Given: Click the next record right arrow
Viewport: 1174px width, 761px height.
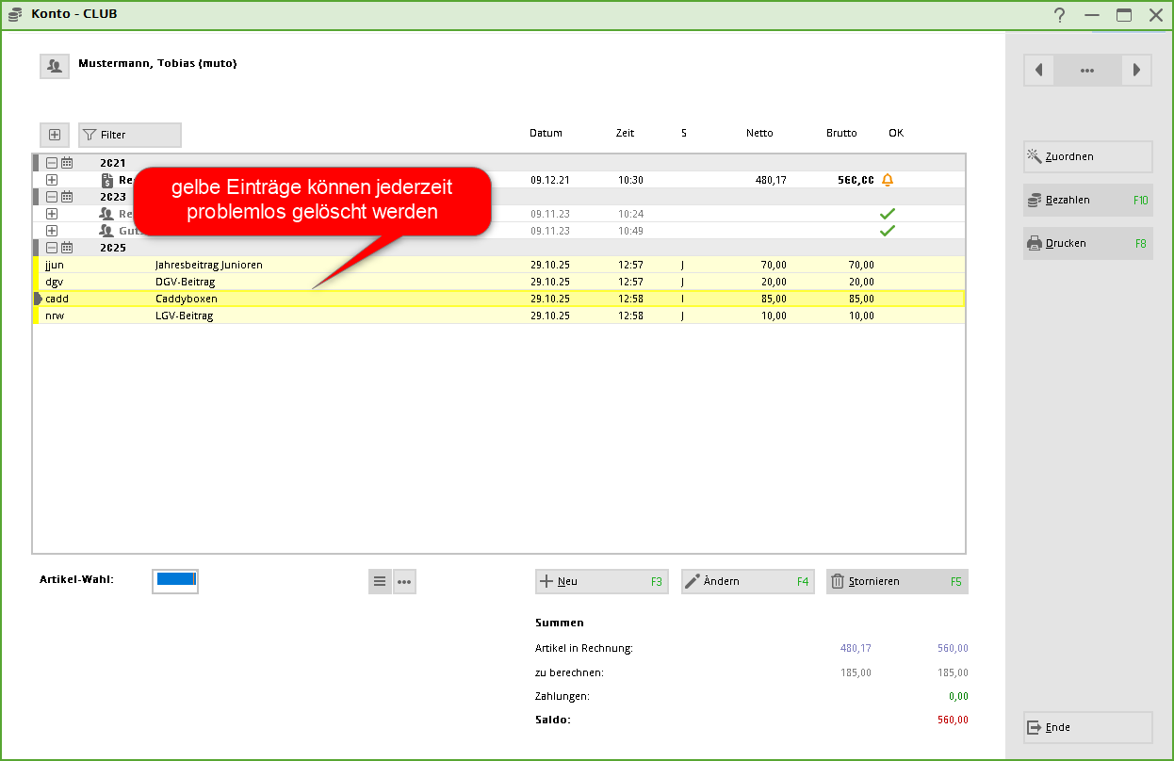Looking at the screenshot, I should (1136, 71).
